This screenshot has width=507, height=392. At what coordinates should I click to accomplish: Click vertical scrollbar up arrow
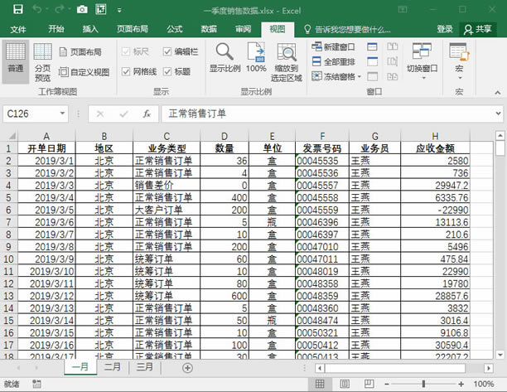click(x=500, y=135)
